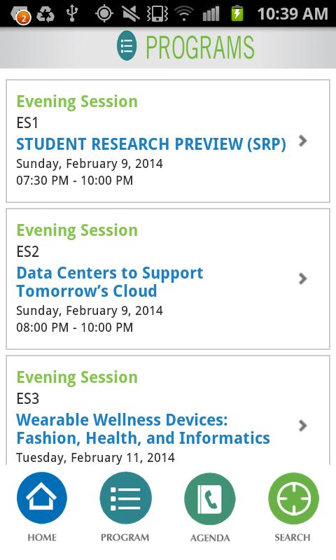
Task: Open the Agenda phone-book icon
Action: [x=209, y=498]
